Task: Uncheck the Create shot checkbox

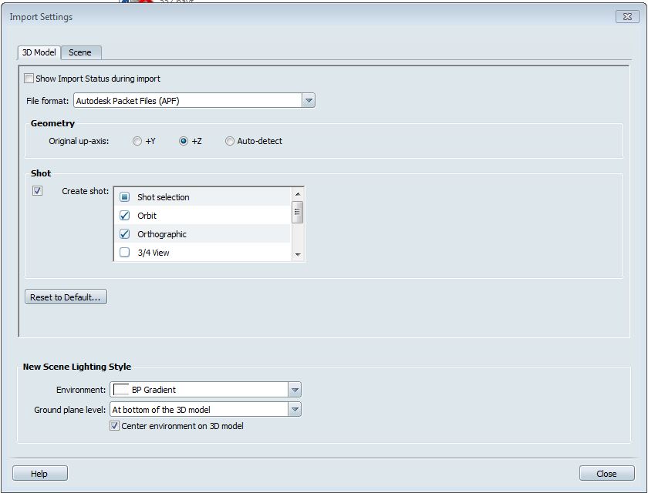Action: (x=38, y=191)
